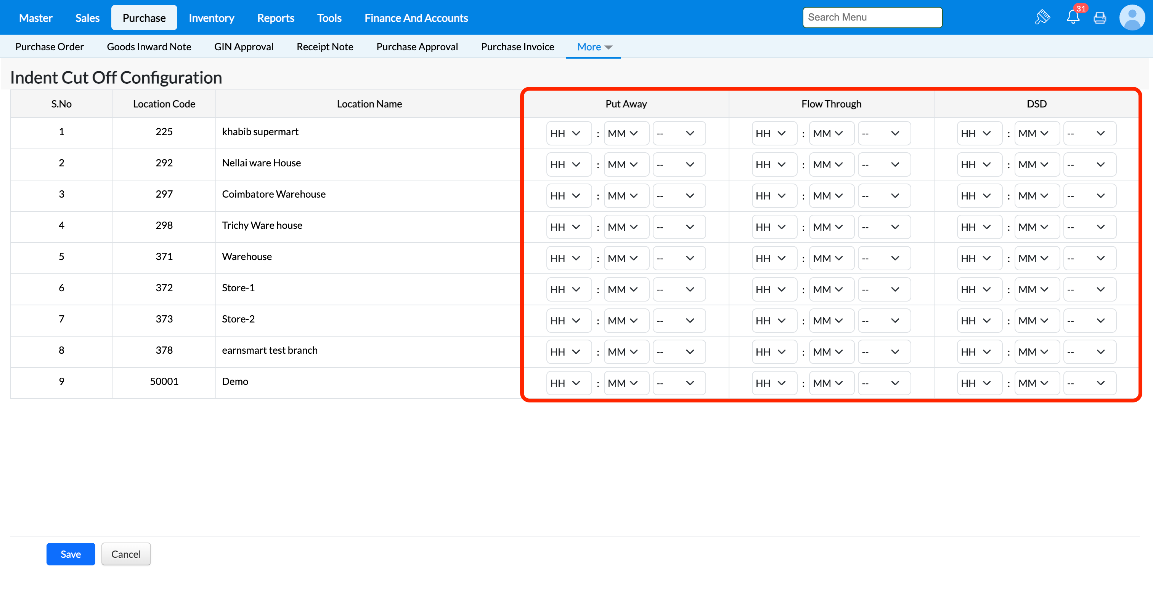The image size is (1153, 597).
Task: Open Put Away HH dropdown for khabib supermart
Action: tap(568, 133)
